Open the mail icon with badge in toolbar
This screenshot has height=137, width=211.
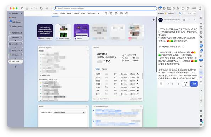click(160, 8)
